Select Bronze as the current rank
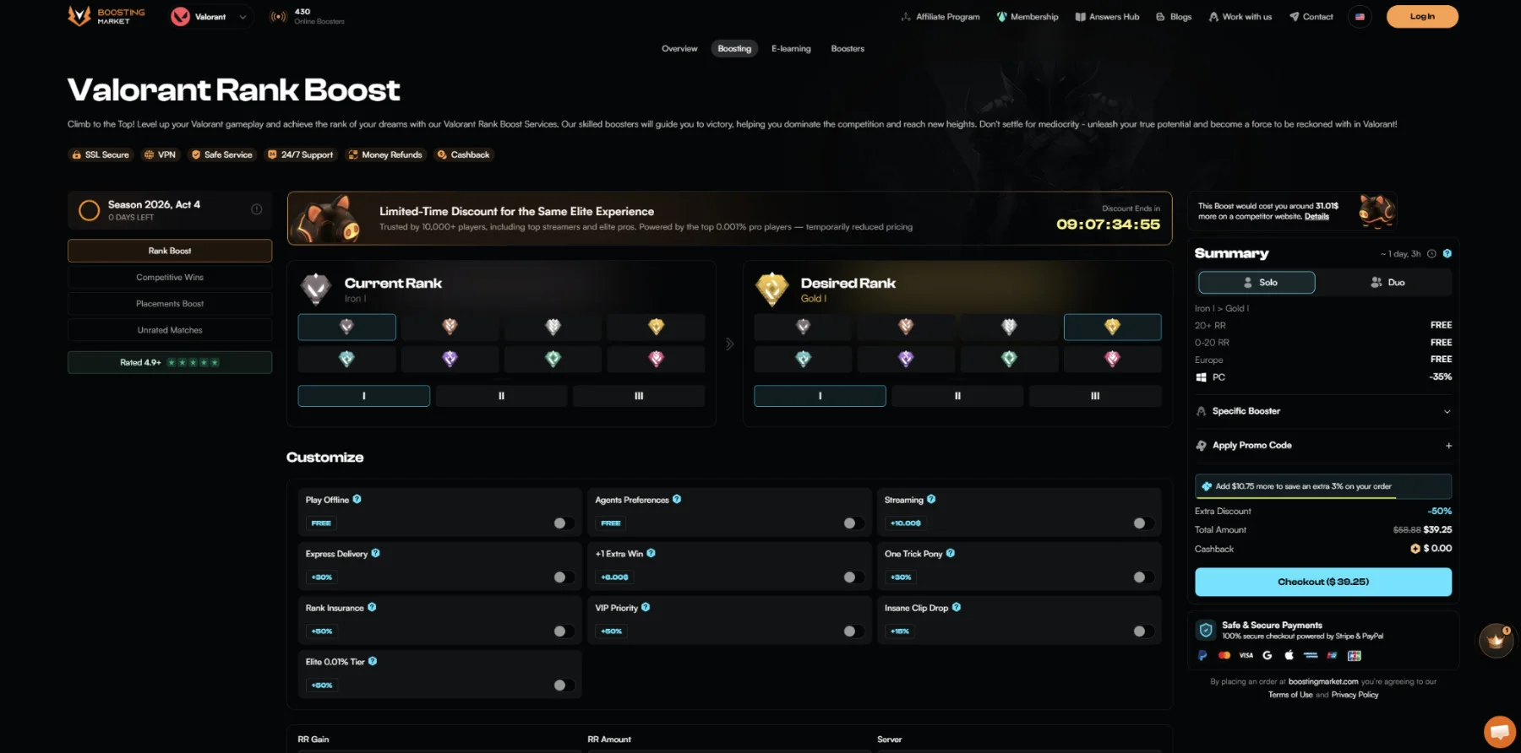The width and height of the screenshot is (1521, 753). coord(450,327)
